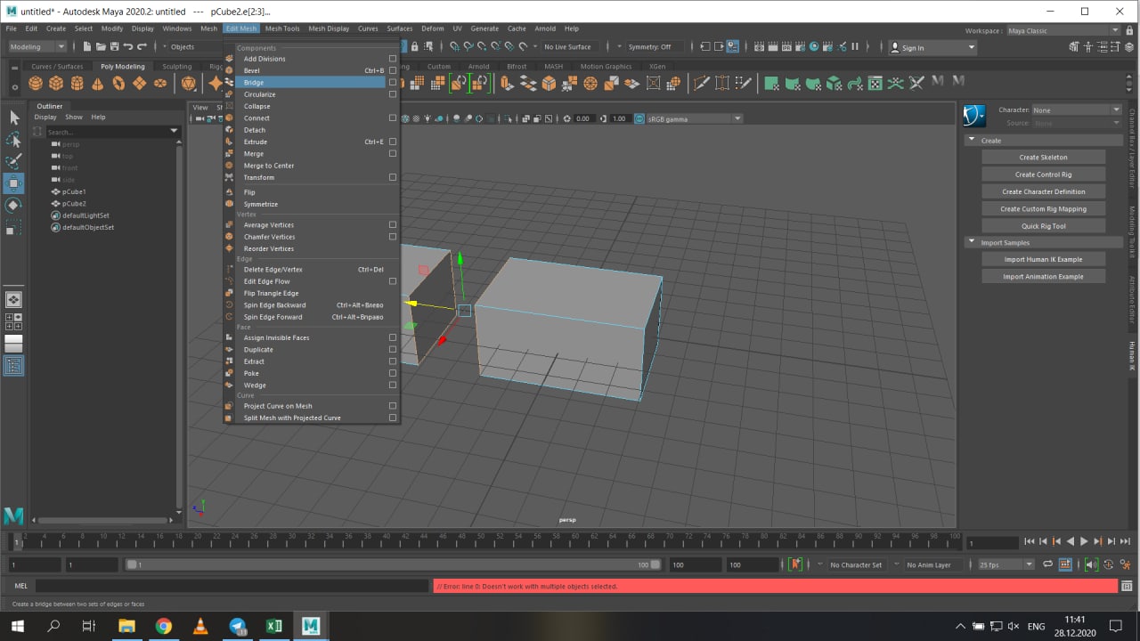
Task: Click the Quad Draw shelf icon
Action: tap(744, 83)
